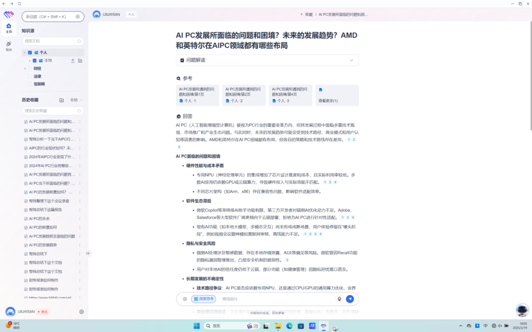Click the upload icon on 本地 row

[73, 61]
